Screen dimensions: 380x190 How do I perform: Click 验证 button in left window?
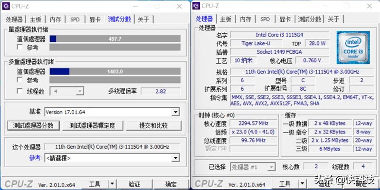[x=134, y=184]
